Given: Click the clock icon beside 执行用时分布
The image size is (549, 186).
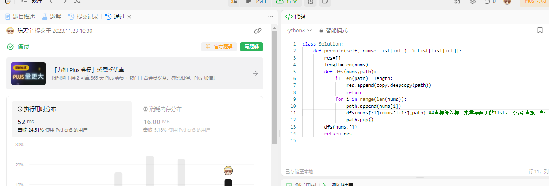Looking at the screenshot, I should [x=20, y=109].
